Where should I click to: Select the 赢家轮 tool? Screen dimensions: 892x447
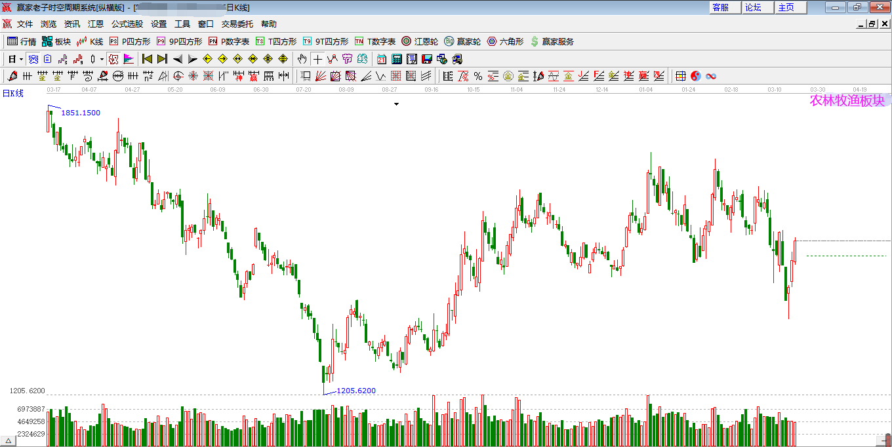[468, 41]
